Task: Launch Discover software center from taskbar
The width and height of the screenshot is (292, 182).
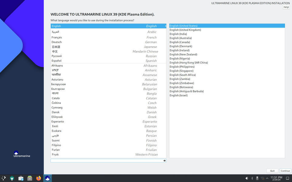Action: (x=21, y=178)
